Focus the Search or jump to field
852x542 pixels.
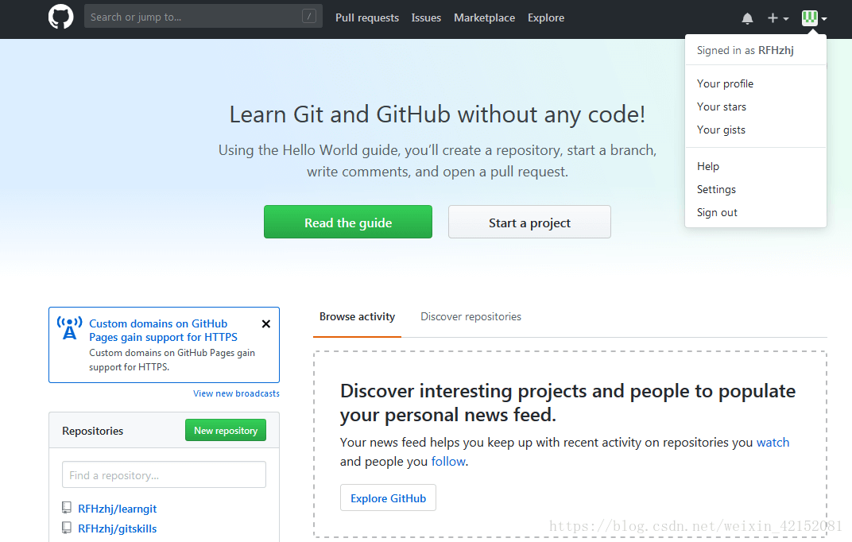pyautogui.click(x=203, y=17)
